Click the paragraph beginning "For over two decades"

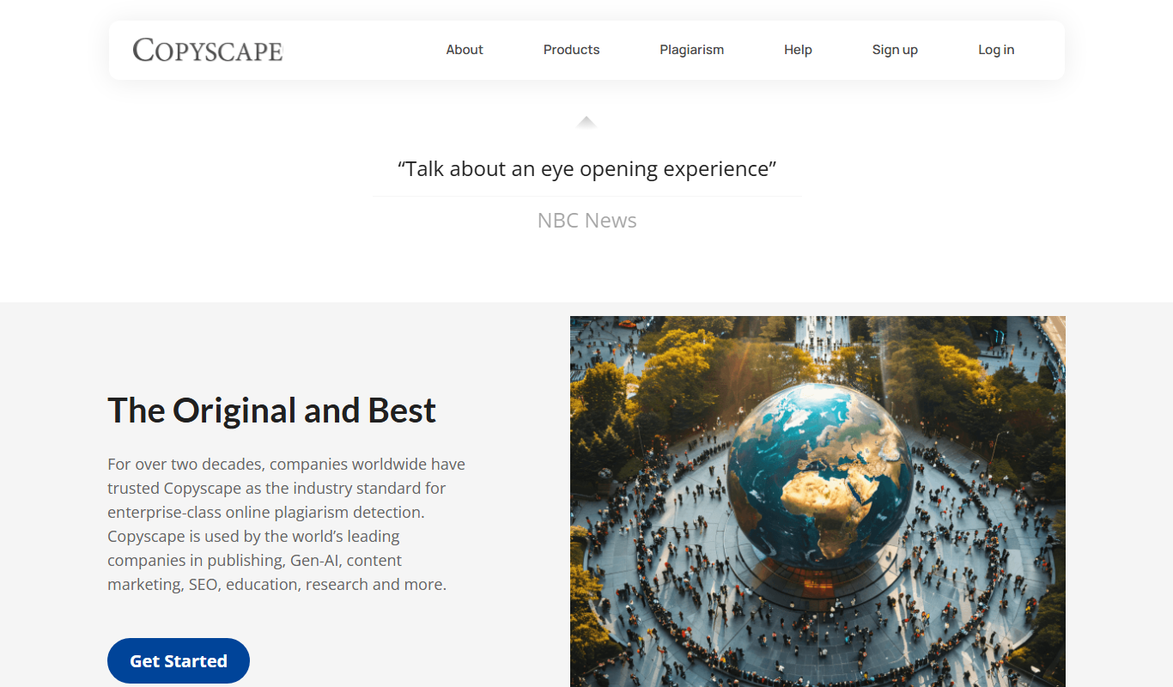click(287, 524)
